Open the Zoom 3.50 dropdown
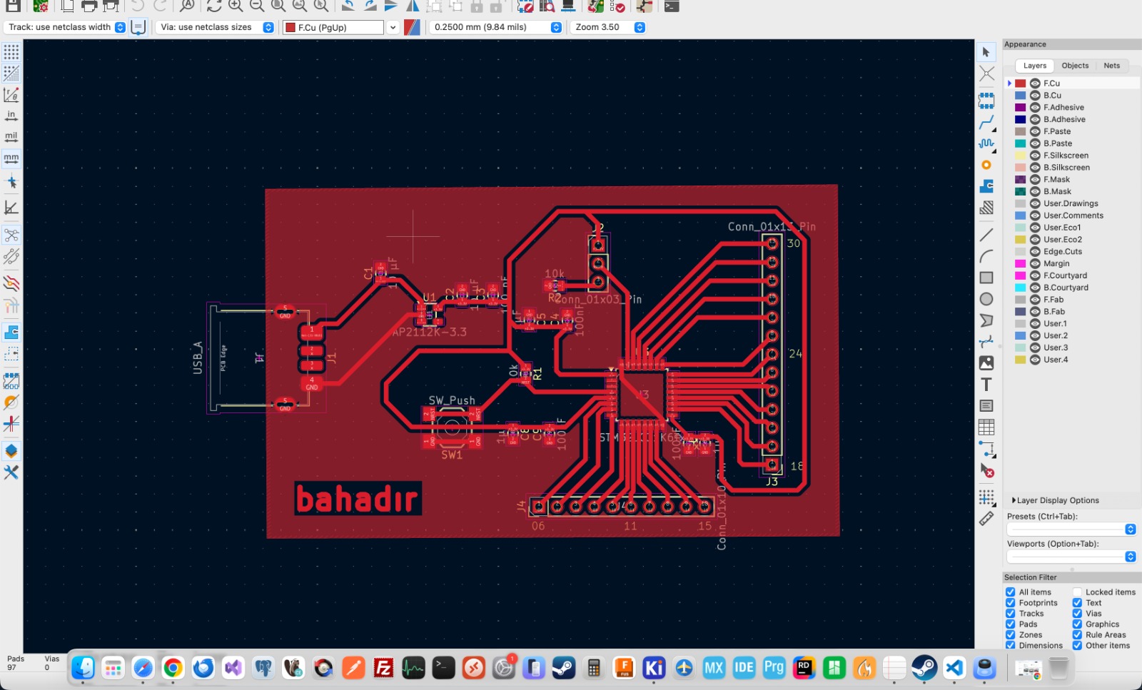 [x=640, y=27]
